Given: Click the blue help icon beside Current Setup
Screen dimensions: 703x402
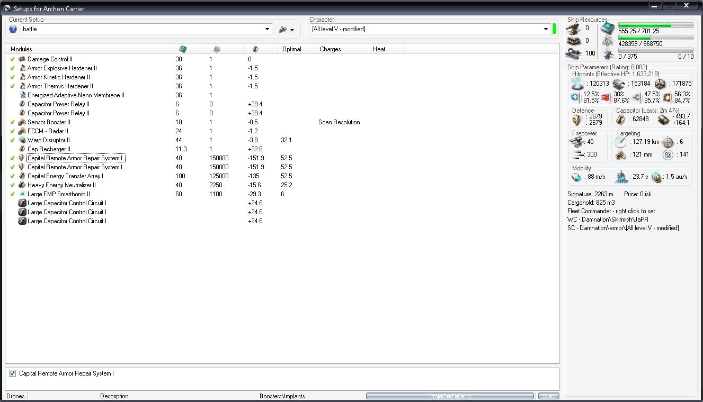Looking at the screenshot, I should (13, 29).
